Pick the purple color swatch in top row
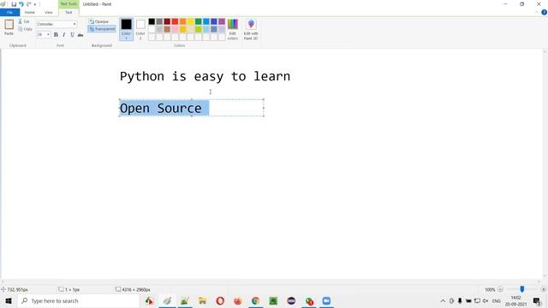The image size is (548, 308). point(222,21)
